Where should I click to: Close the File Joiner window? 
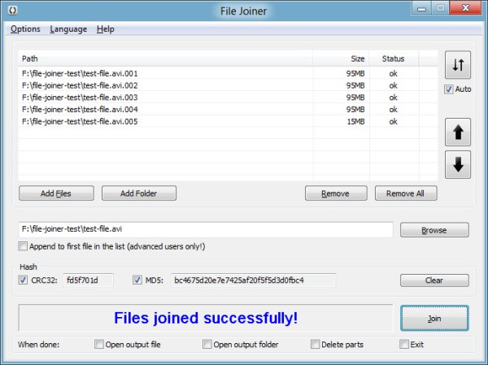(466, 8)
